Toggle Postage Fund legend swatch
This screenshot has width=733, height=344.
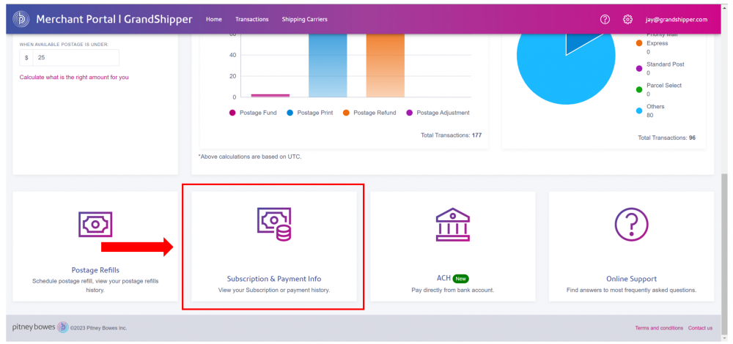pos(232,113)
